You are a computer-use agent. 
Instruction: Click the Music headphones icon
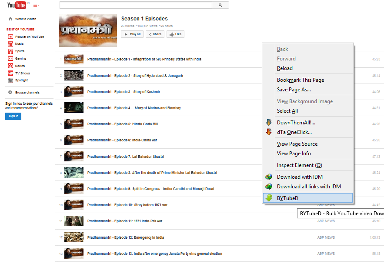pyautogui.click(x=10, y=44)
